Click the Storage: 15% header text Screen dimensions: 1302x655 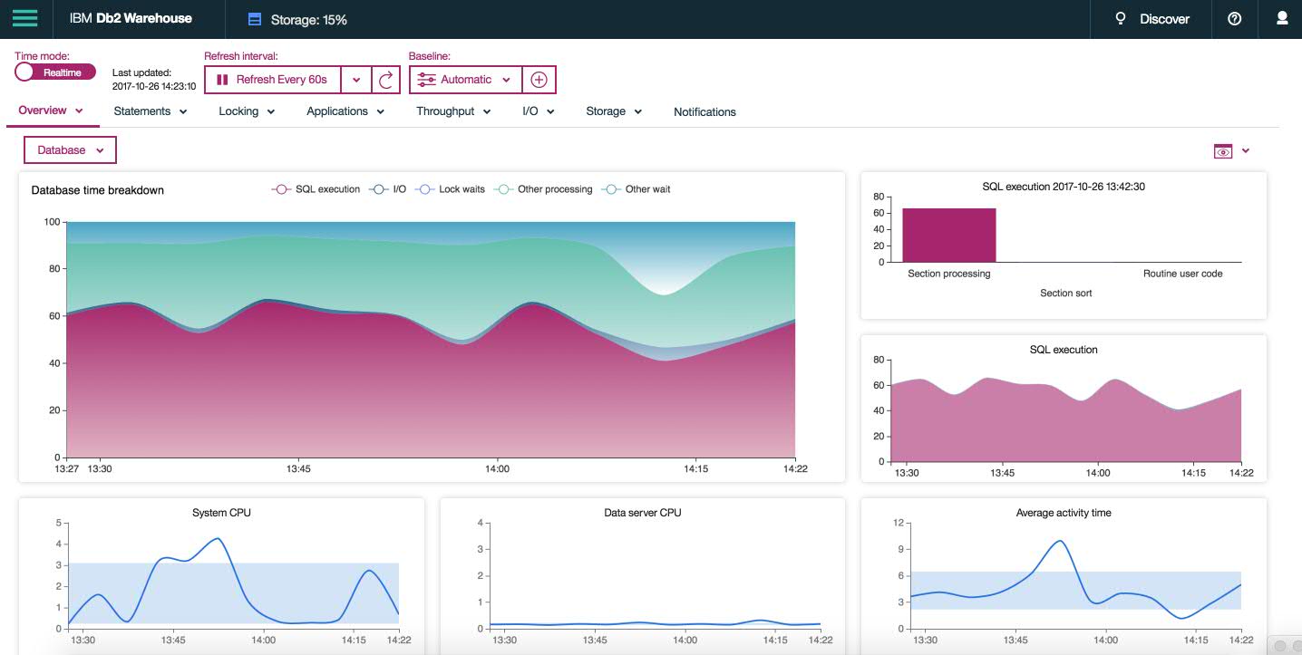[308, 19]
